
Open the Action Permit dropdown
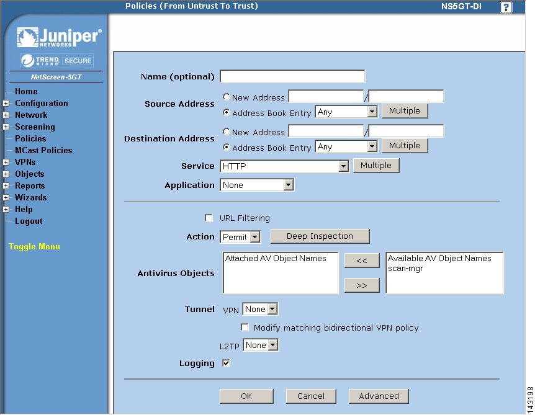241,237
